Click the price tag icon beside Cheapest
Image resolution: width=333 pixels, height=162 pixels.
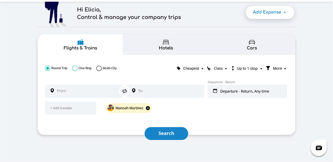(x=179, y=68)
